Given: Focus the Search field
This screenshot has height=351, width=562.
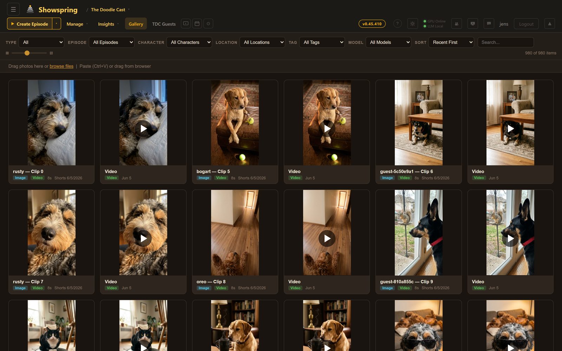Looking at the screenshot, I should point(506,42).
